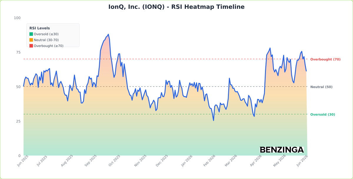Click the highest RSI peak in September 2025
This screenshot has width=353, height=179.
point(108,34)
